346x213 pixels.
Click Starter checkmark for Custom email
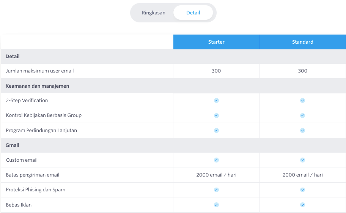click(217, 160)
